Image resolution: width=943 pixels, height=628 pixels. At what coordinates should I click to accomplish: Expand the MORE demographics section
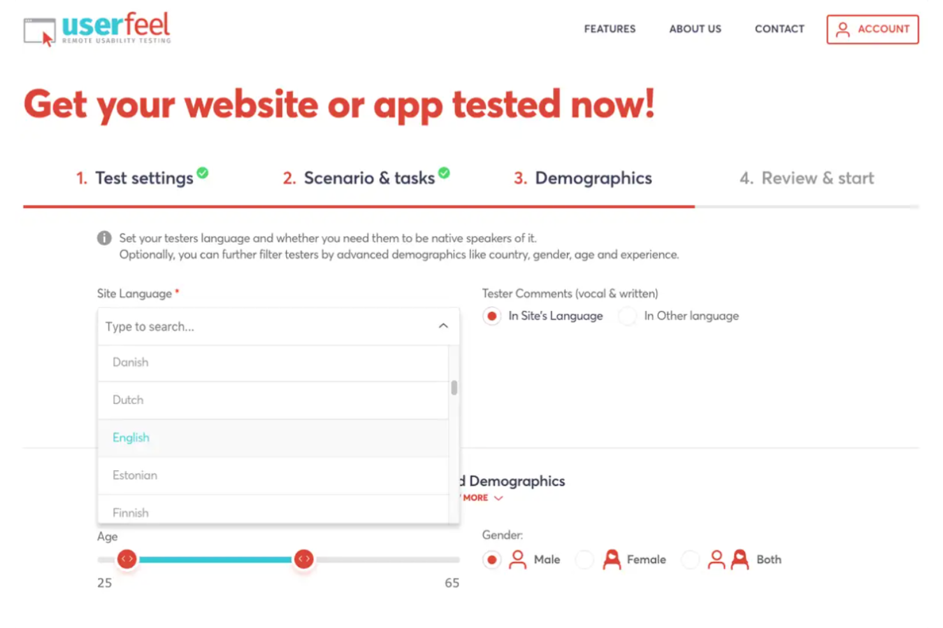tap(479, 497)
